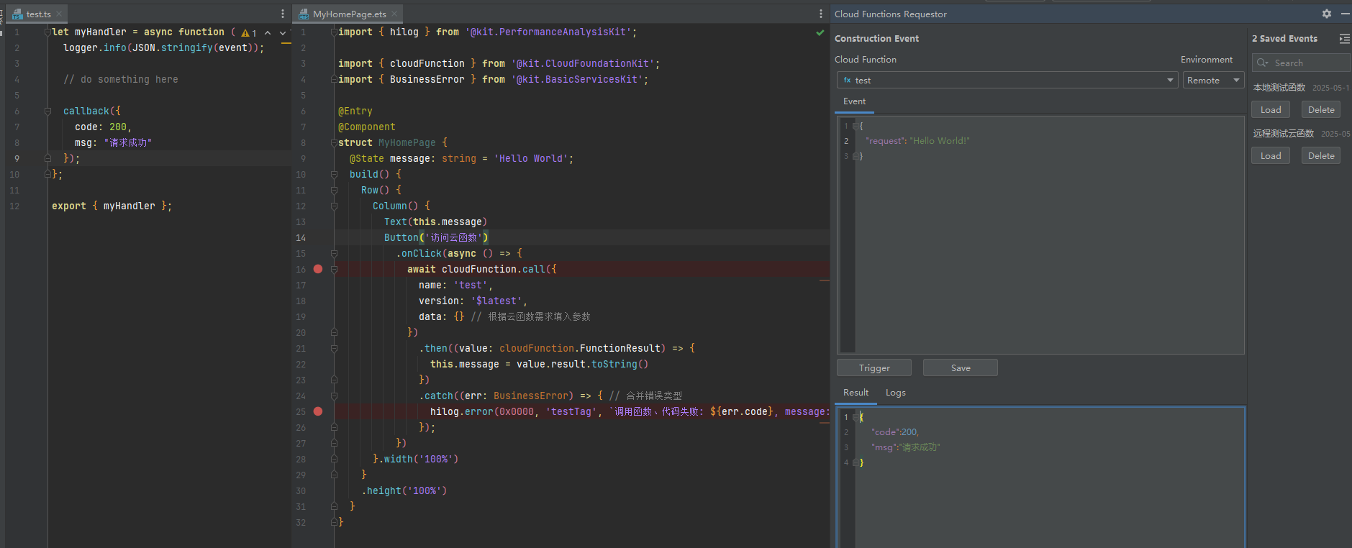Minimize the Cloud Functions Requestor panel
Viewport: 1352px width, 548px height.
(1346, 14)
